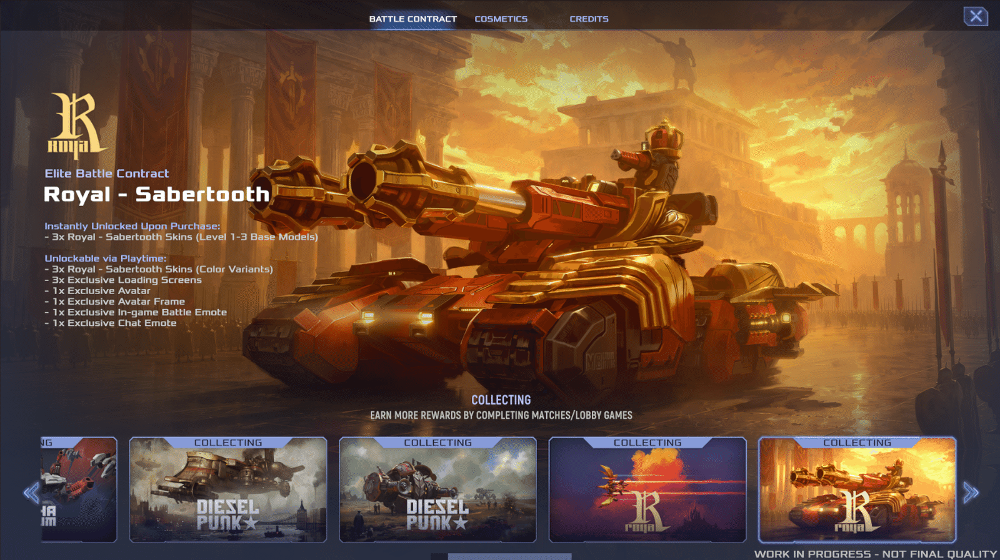The height and width of the screenshot is (560, 1000).
Task: Choose the Royal jet aircraft contract card
Action: [x=647, y=489]
